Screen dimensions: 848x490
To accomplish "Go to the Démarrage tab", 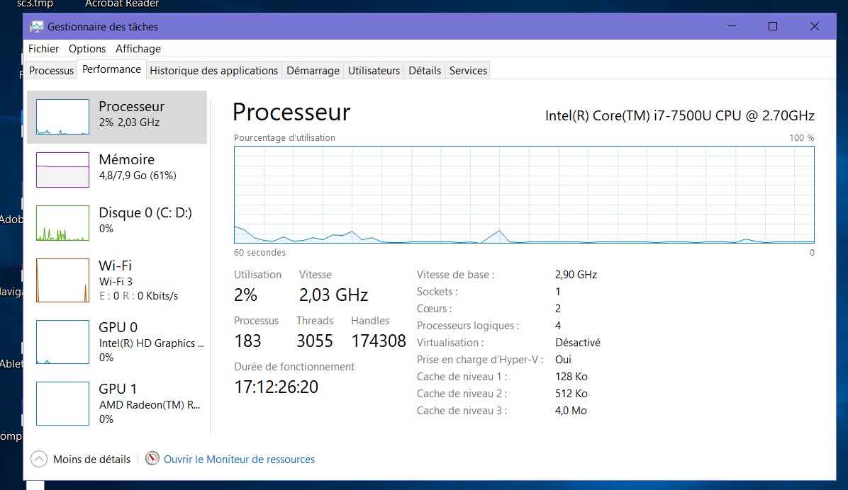I will point(313,70).
